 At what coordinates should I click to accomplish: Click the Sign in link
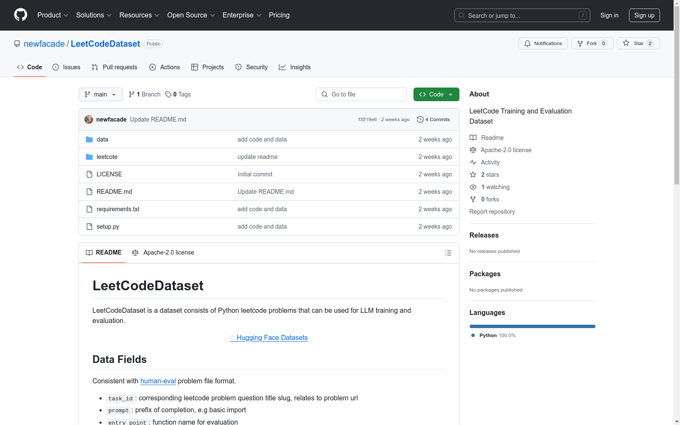click(609, 15)
